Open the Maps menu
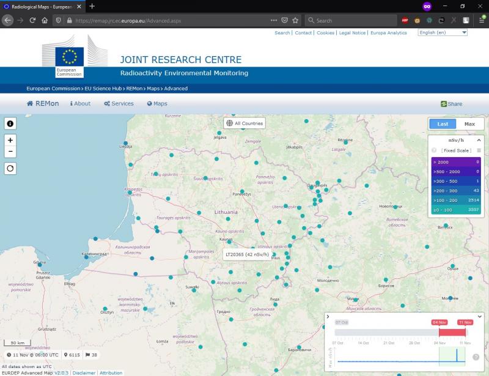Image resolution: width=489 pixels, height=376 pixels. tap(157, 103)
